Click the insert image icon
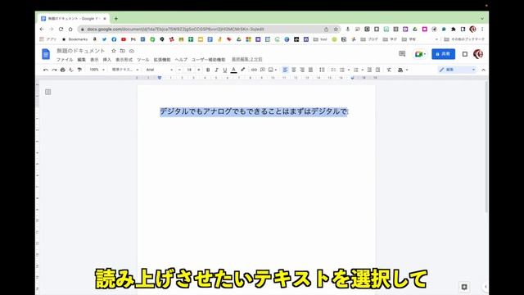This screenshot has width=524, height=295. coord(271,70)
